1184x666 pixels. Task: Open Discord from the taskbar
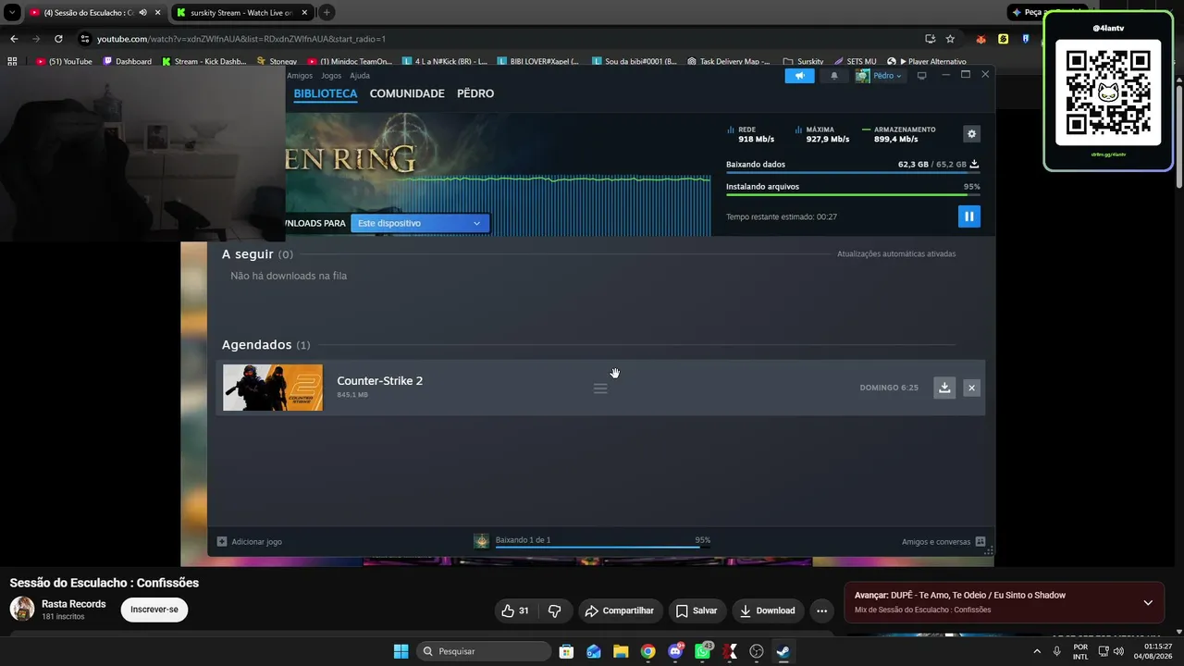click(675, 651)
